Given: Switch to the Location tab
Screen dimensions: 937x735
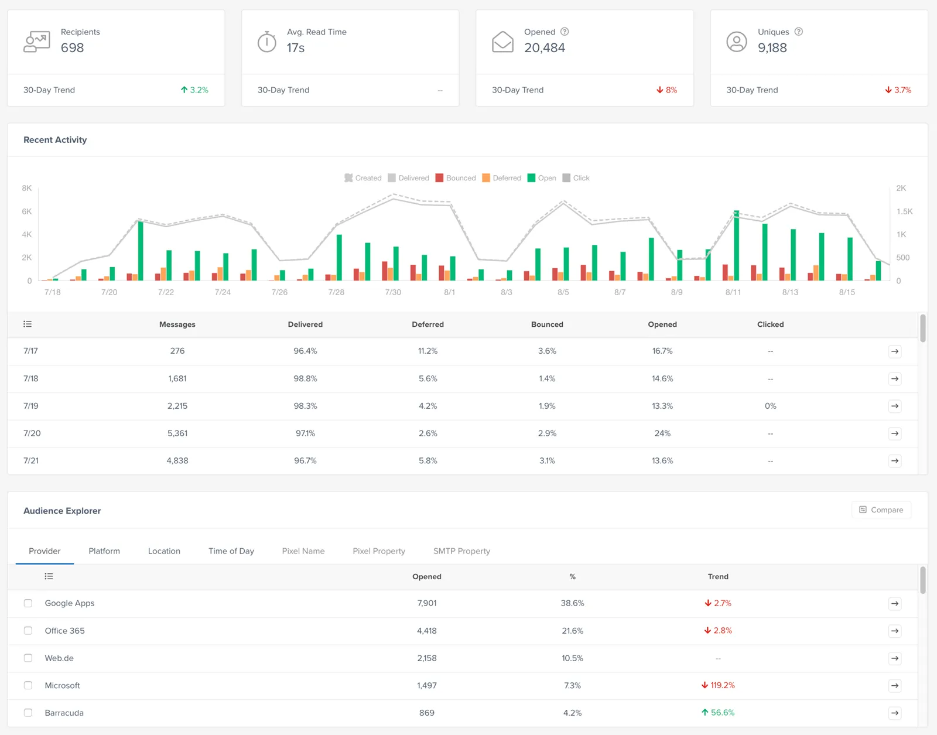Looking at the screenshot, I should pyautogui.click(x=164, y=551).
